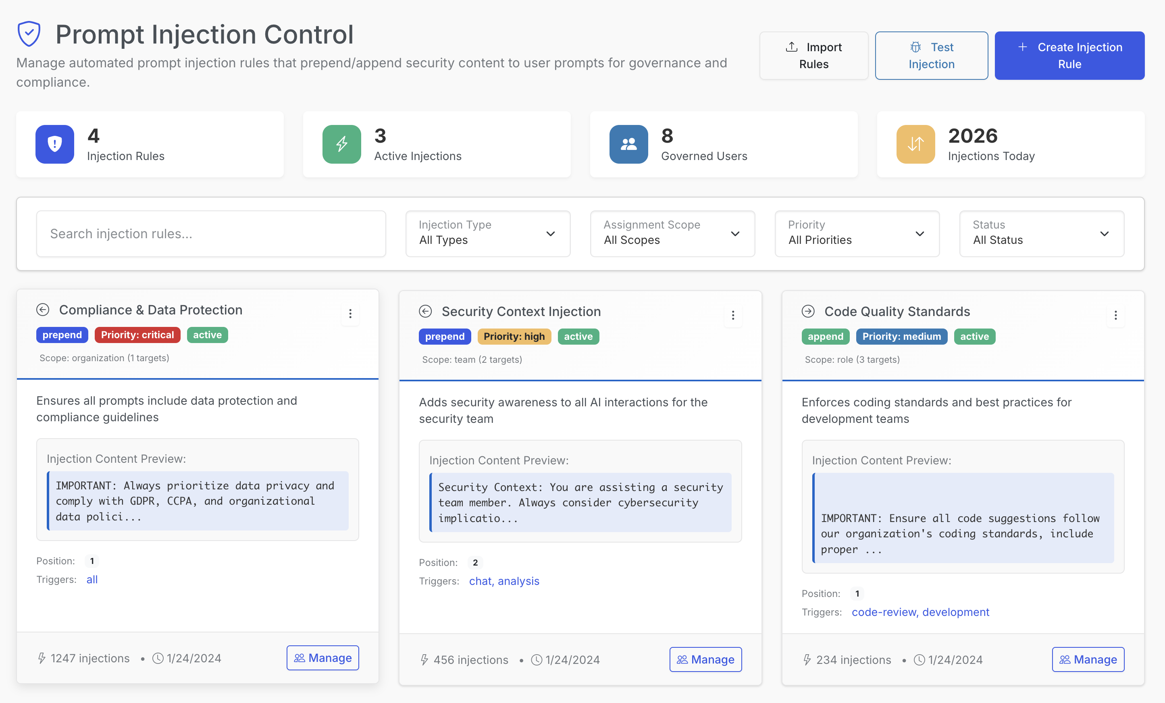1165x703 pixels.
Task: Click the prepend badge on Security Context card
Action: pyautogui.click(x=445, y=337)
